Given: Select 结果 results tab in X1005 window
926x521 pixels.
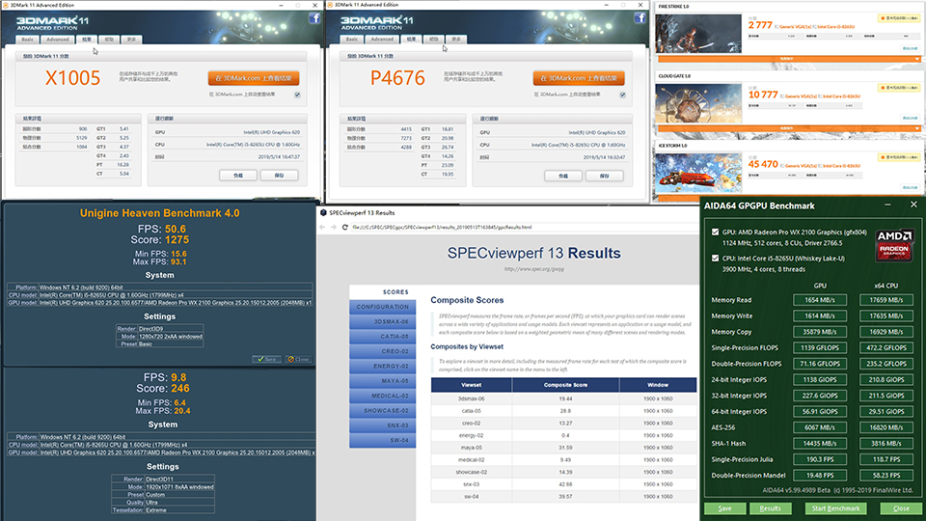Looking at the screenshot, I should click(87, 40).
